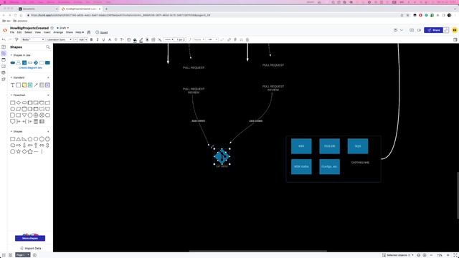This screenshot has width=459, height=258.
Task: Open the Shapes panel icon in left rail
Action: 4,53
